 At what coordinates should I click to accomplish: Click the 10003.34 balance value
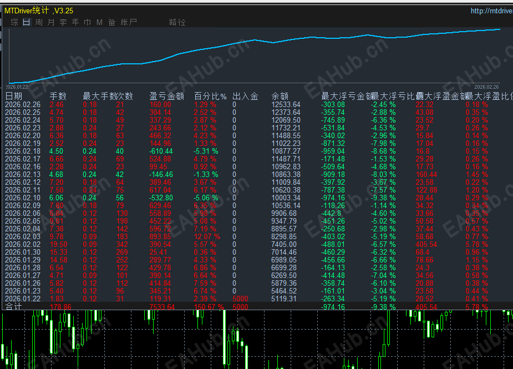(286, 198)
